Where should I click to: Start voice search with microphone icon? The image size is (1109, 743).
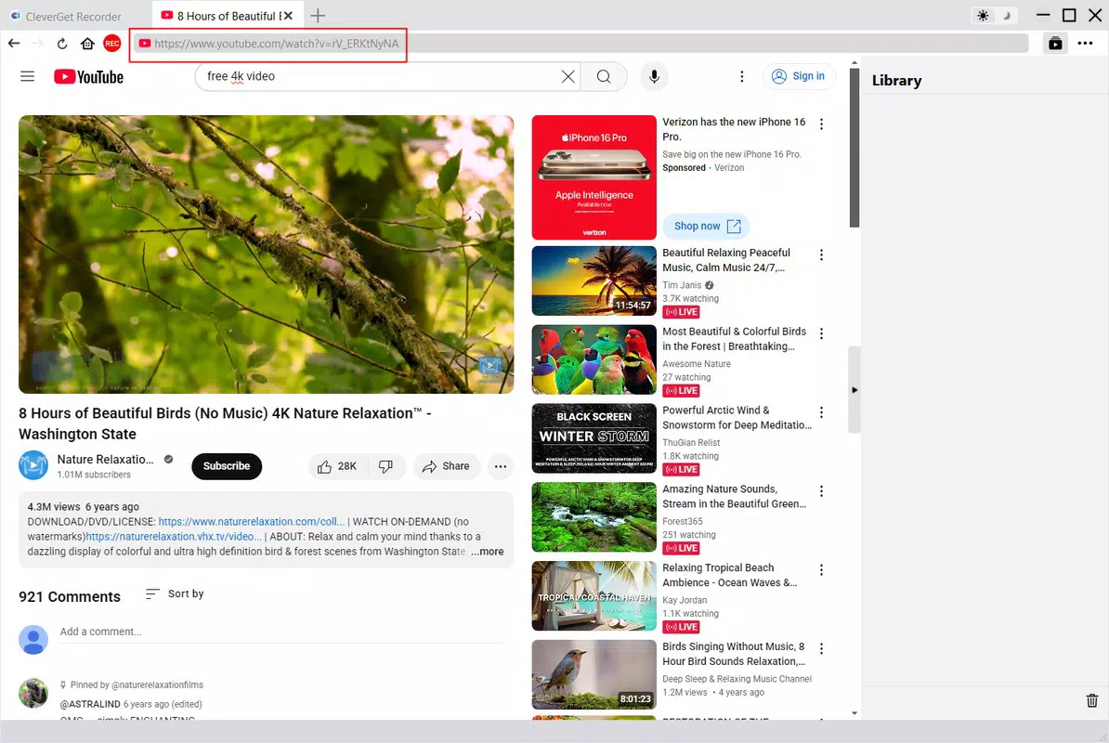[x=654, y=76]
